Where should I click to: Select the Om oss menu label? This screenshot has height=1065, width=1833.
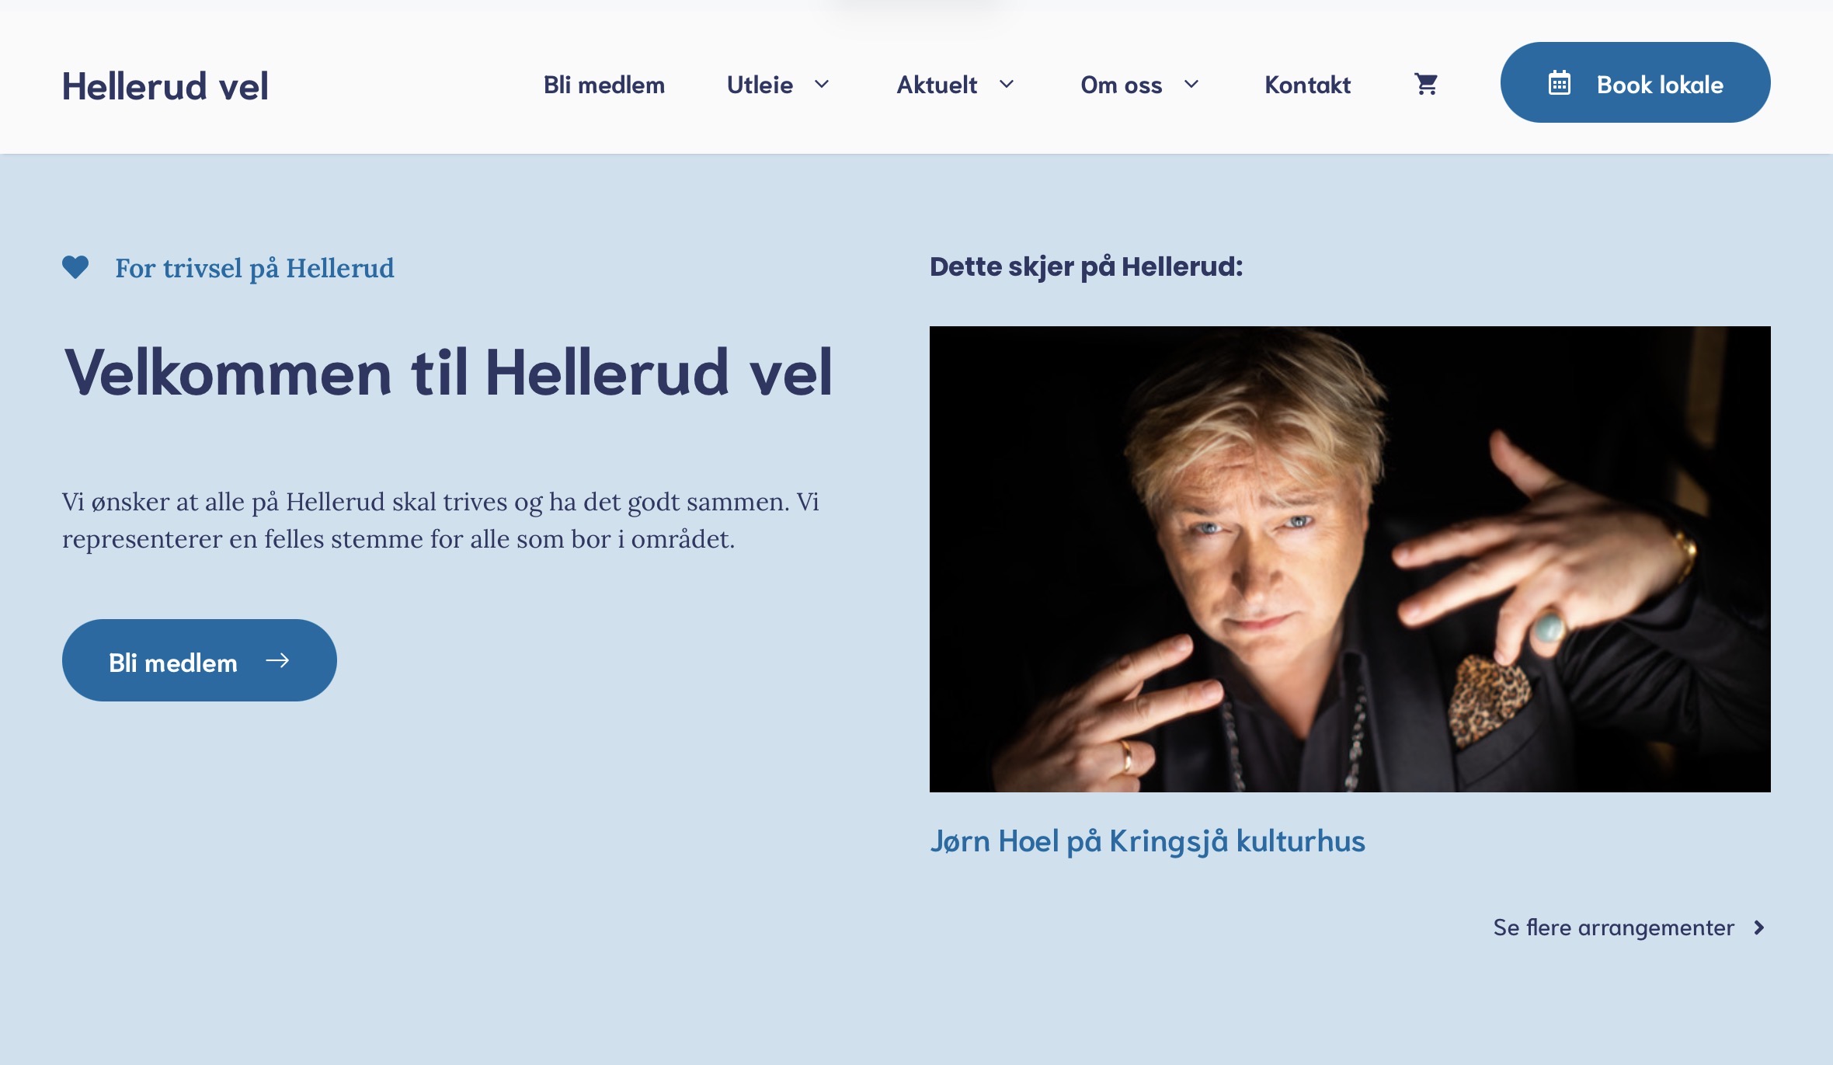point(1122,85)
